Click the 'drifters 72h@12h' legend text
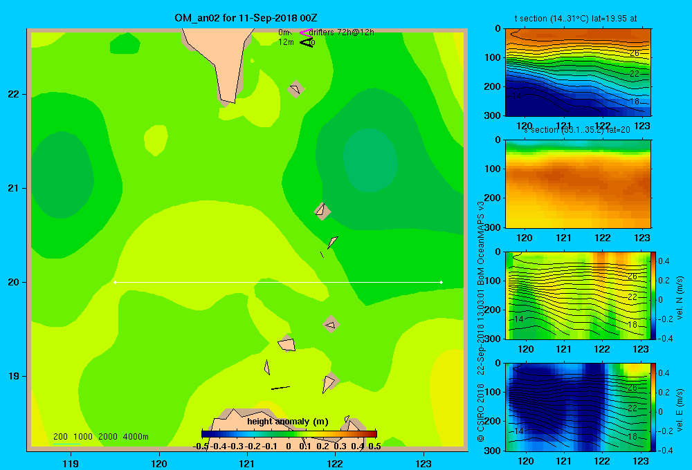 coord(341,32)
